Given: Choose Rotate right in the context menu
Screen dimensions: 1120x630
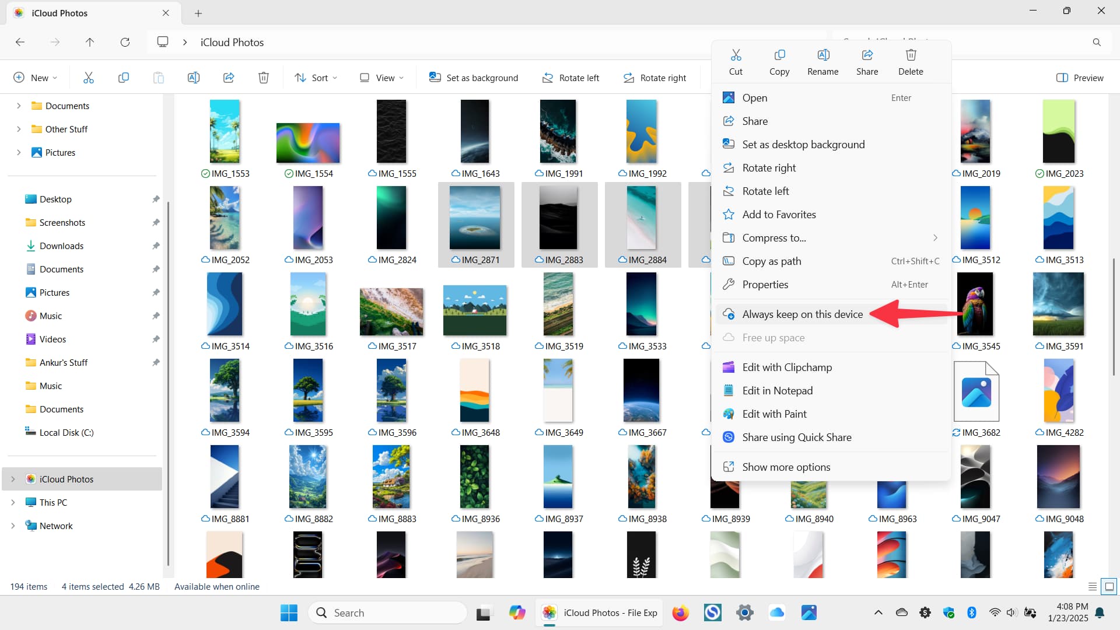Looking at the screenshot, I should (x=831, y=167).
